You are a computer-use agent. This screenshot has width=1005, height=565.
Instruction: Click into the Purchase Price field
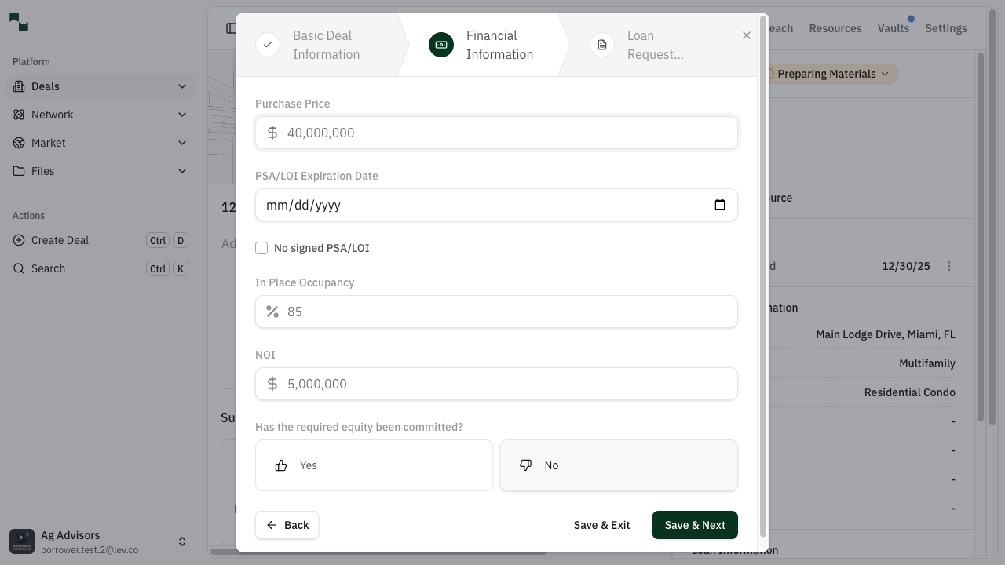coord(496,132)
